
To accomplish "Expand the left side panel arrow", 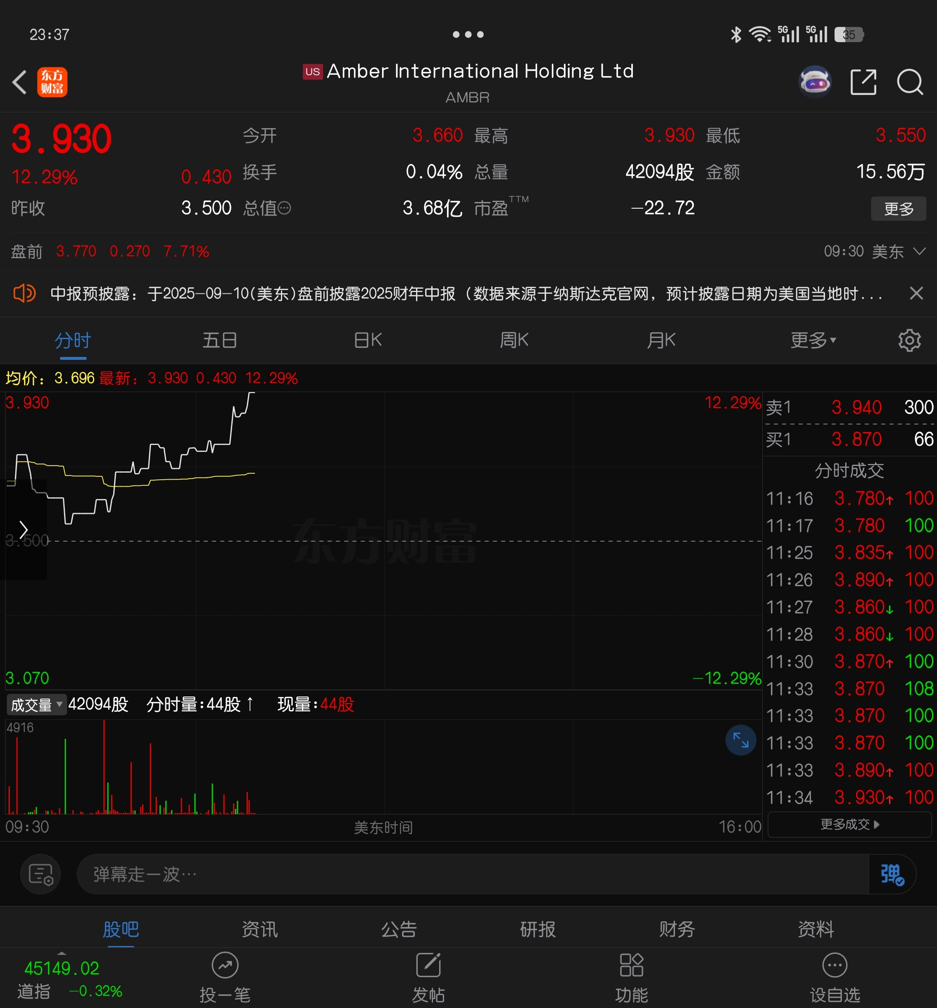I will click(23, 529).
